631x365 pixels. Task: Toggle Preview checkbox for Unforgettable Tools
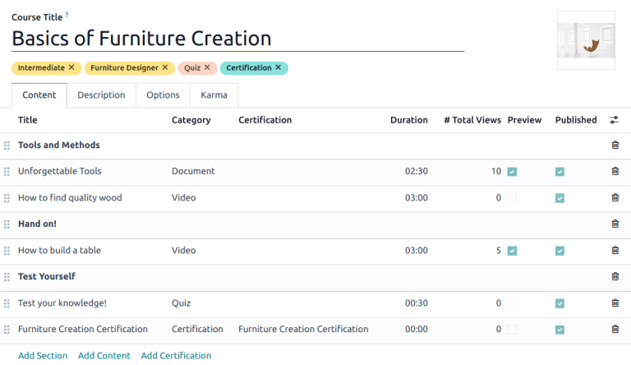coord(512,172)
